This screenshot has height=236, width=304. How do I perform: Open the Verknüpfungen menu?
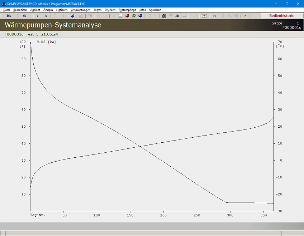click(x=81, y=10)
